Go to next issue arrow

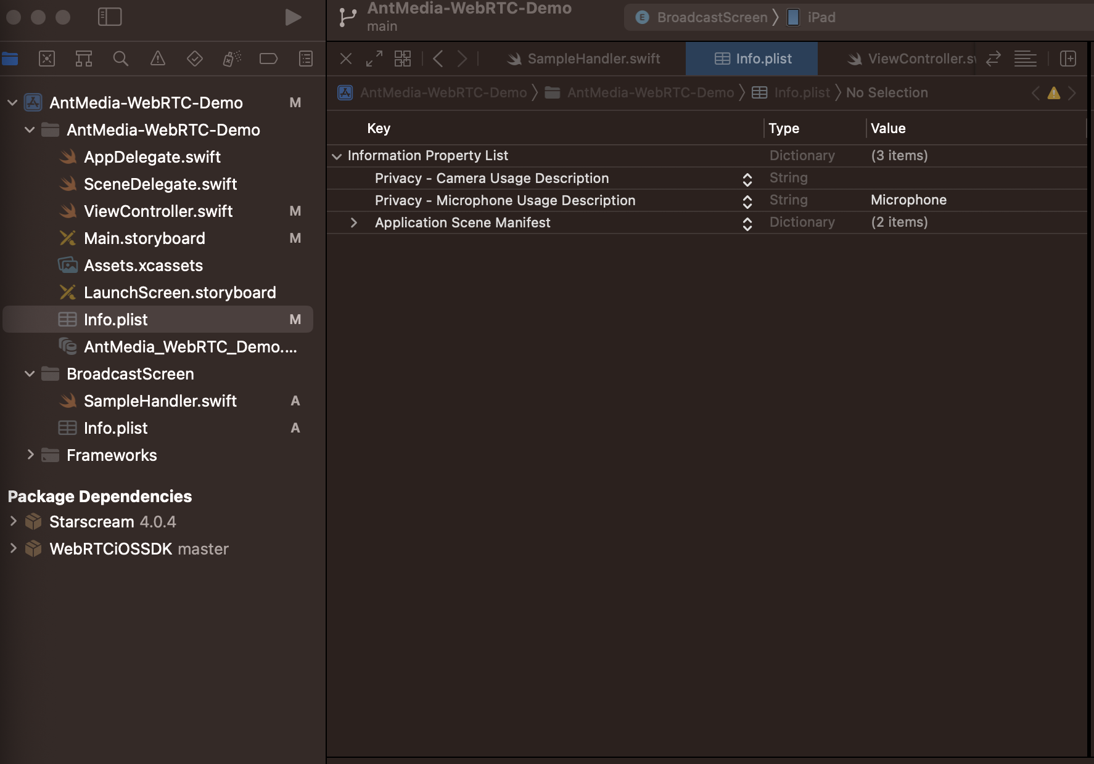pos(1072,93)
